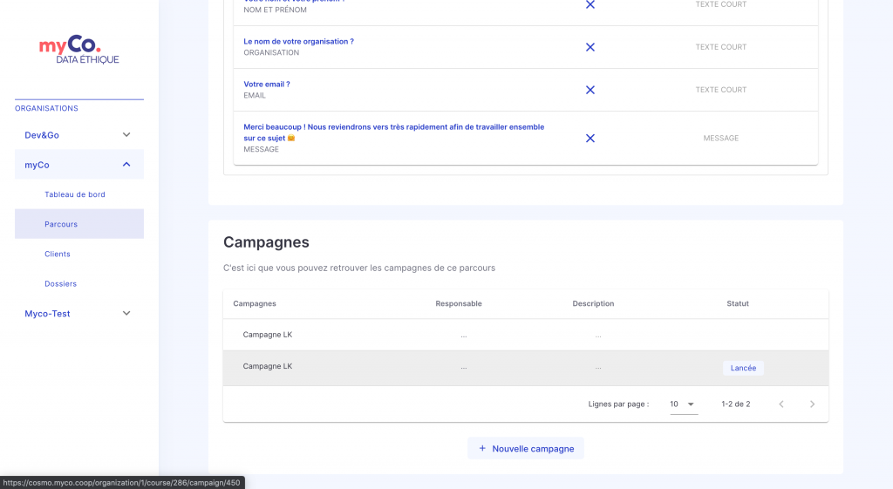Image resolution: width=893 pixels, height=489 pixels.
Task: Open Clients in sidebar
Action: 58,254
